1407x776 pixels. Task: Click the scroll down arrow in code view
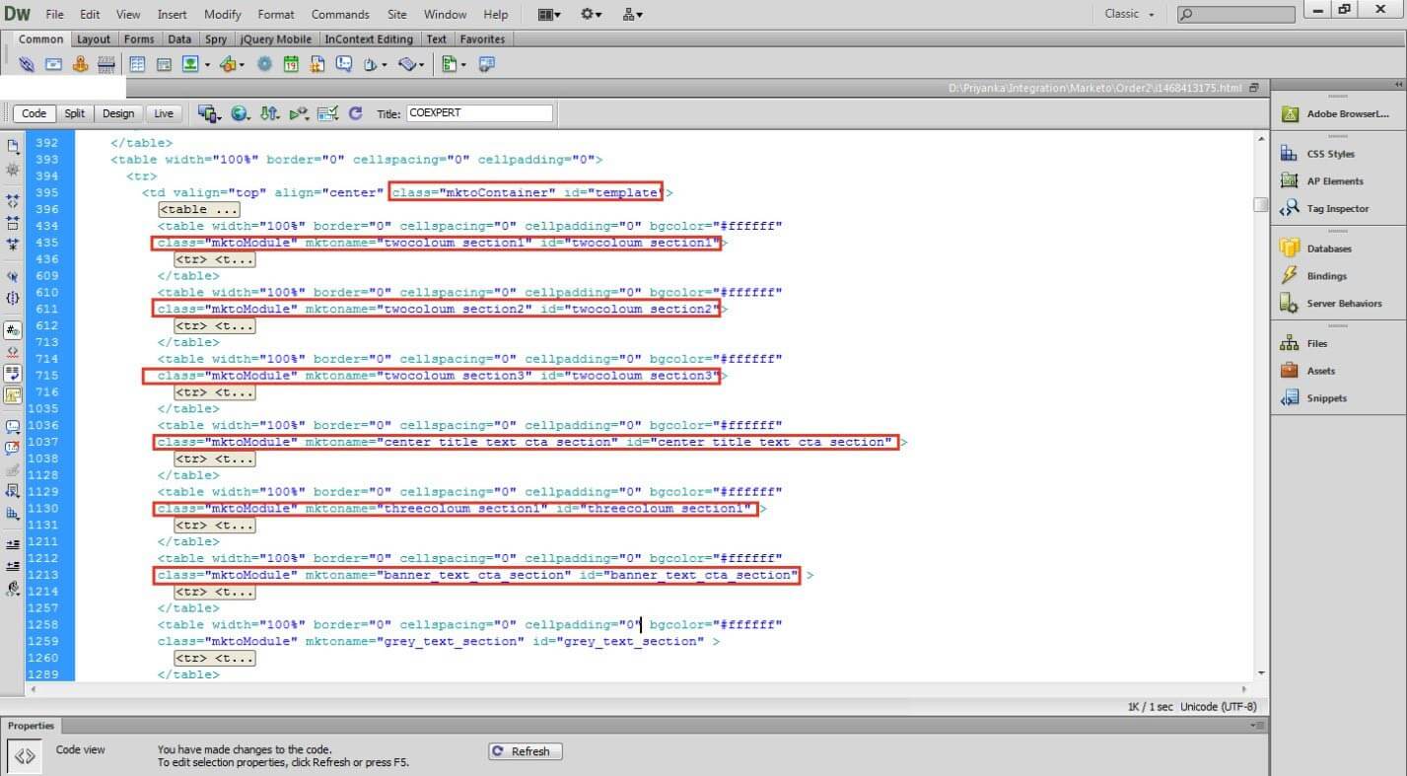1261,673
